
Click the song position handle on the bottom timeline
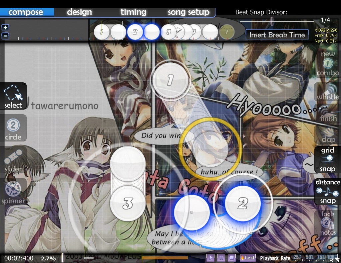pyautogui.click(x=63, y=258)
